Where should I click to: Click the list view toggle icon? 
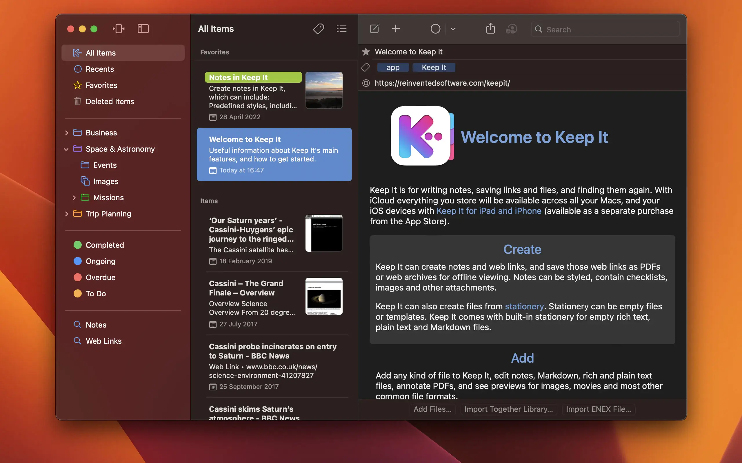point(341,29)
